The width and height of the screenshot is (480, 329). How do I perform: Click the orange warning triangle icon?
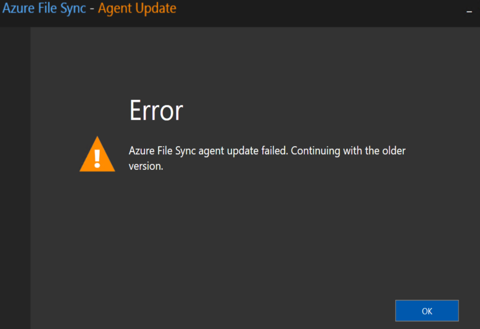(x=98, y=154)
